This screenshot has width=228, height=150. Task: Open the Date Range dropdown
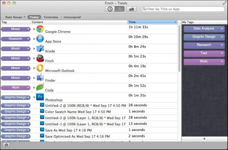pos(15,17)
